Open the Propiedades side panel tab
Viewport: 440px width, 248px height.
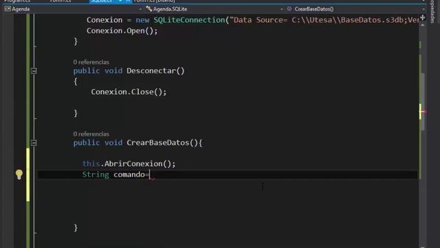432,11
